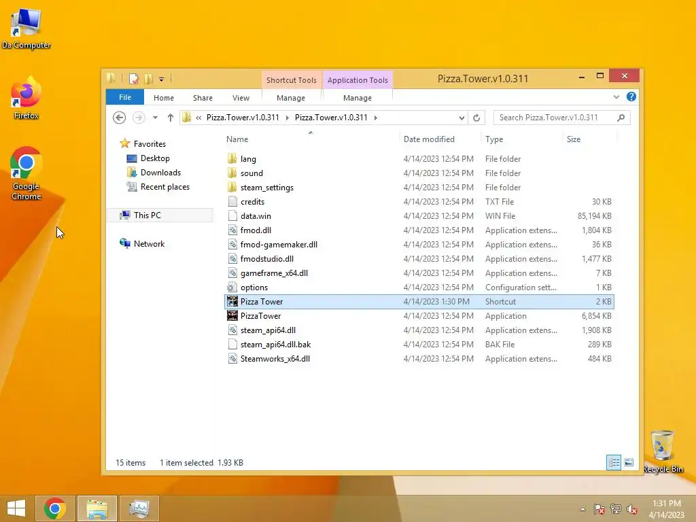Image resolution: width=696 pixels, height=522 pixels.
Task: Open Manage tab under Shortcut Tools
Action: [x=291, y=98]
